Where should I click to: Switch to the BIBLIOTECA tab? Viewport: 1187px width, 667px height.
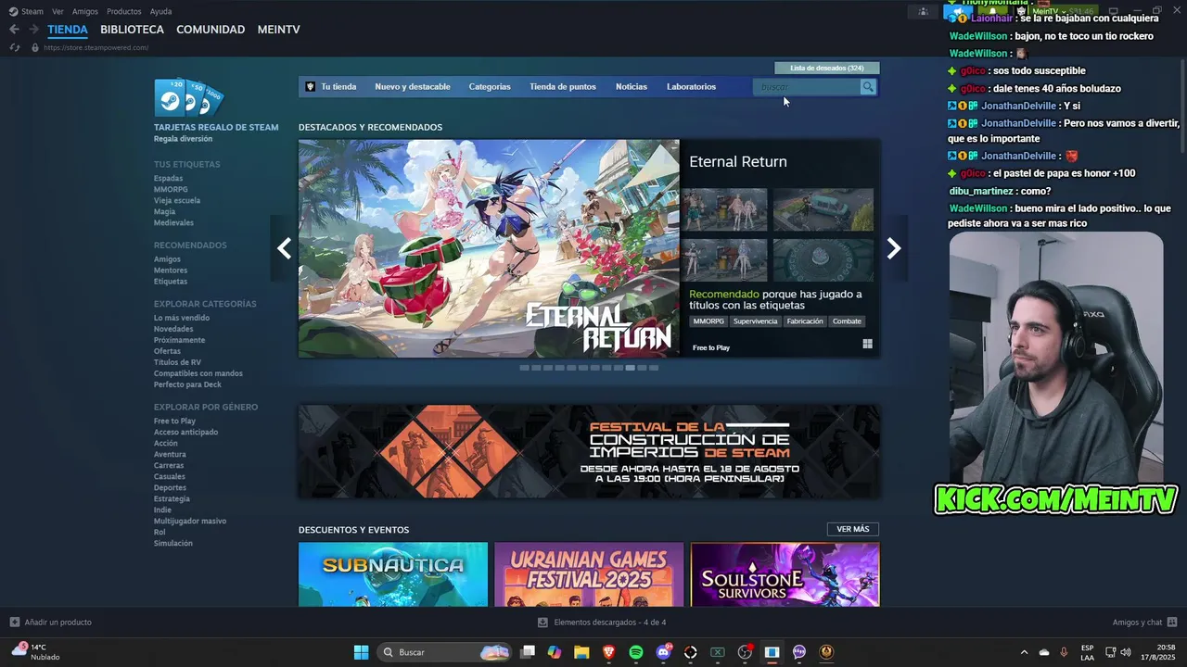132,30
